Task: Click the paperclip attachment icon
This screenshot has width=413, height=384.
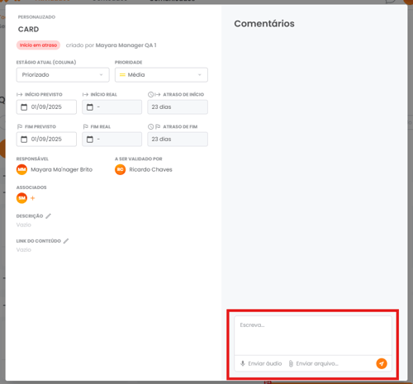Action: point(291,363)
